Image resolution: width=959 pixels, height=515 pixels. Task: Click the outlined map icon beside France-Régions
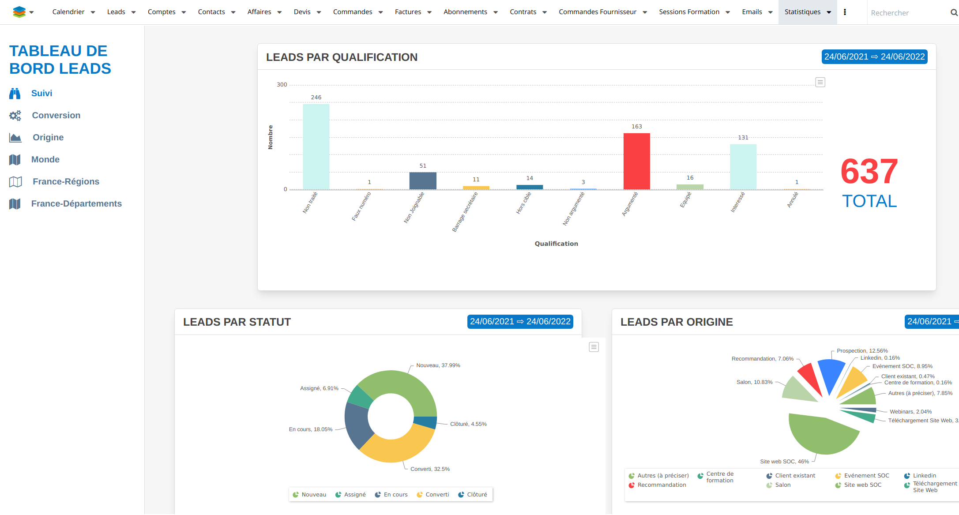(15, 182)
